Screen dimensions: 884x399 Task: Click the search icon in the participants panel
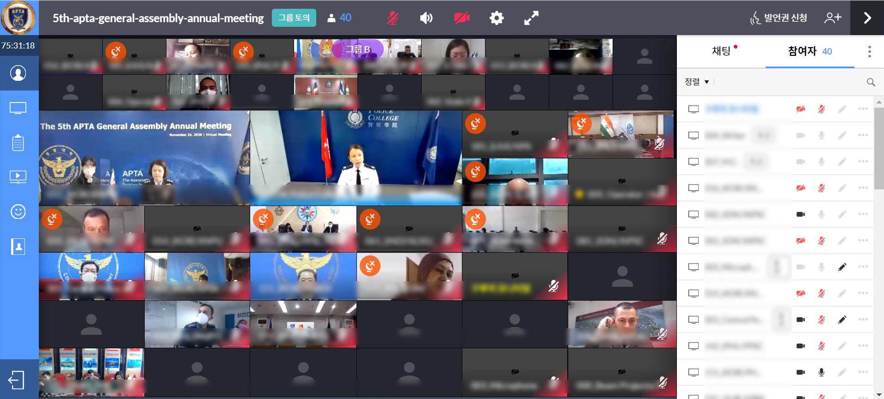(x=871, y=82)
